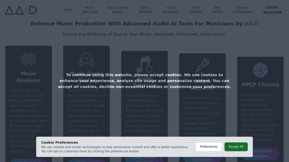Image resolution: width=289 pixels, height=162 pixels.
Task: Open the Home menu item
Action: pyautogui.click(x=68, y=10)
